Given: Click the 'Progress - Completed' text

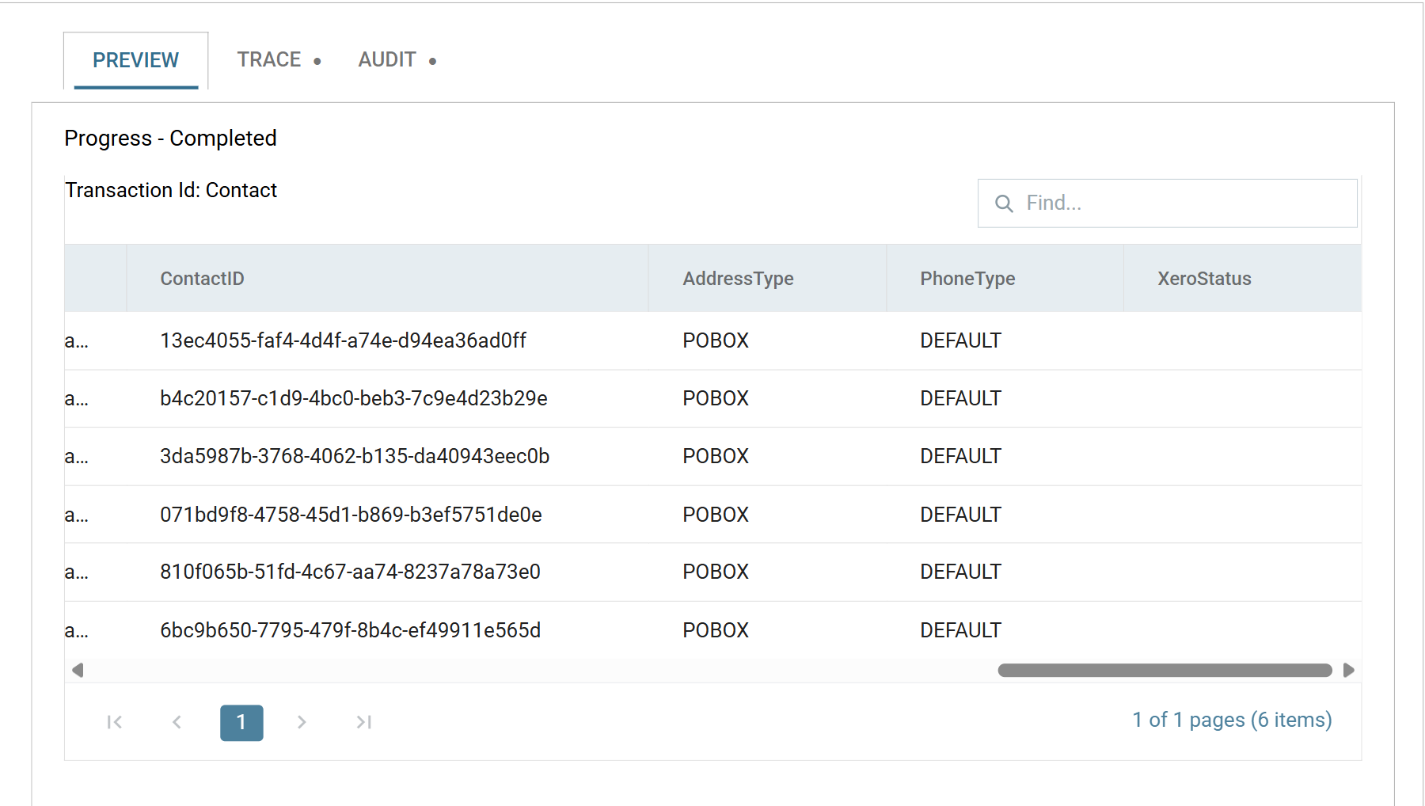Looking at the screenshot, I should (170, 138).
